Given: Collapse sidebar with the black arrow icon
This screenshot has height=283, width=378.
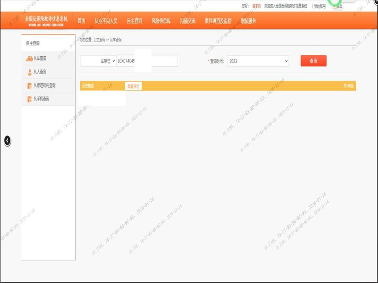Looking at the screenshot, I should (7, 140).
